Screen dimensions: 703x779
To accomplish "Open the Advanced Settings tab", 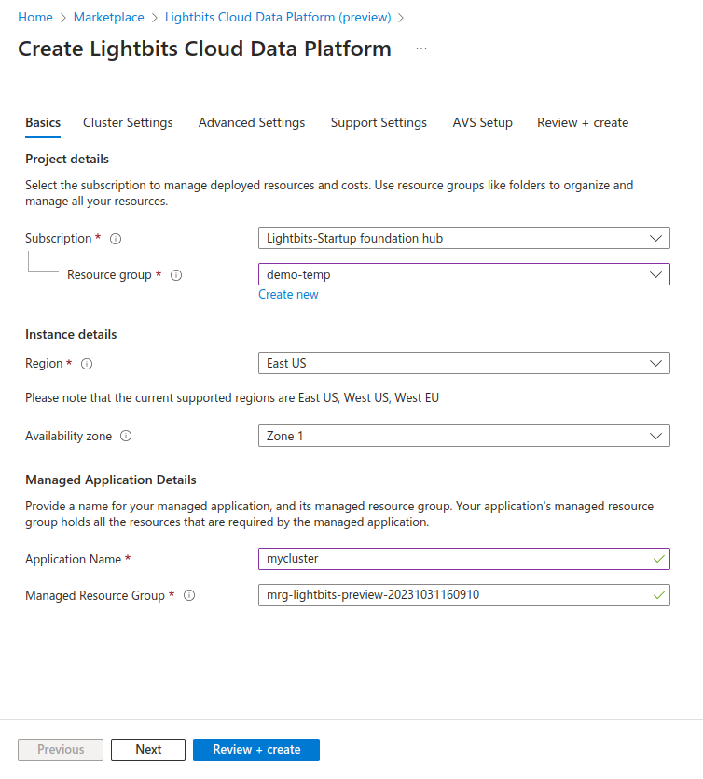I will click(x=251, y=122).
